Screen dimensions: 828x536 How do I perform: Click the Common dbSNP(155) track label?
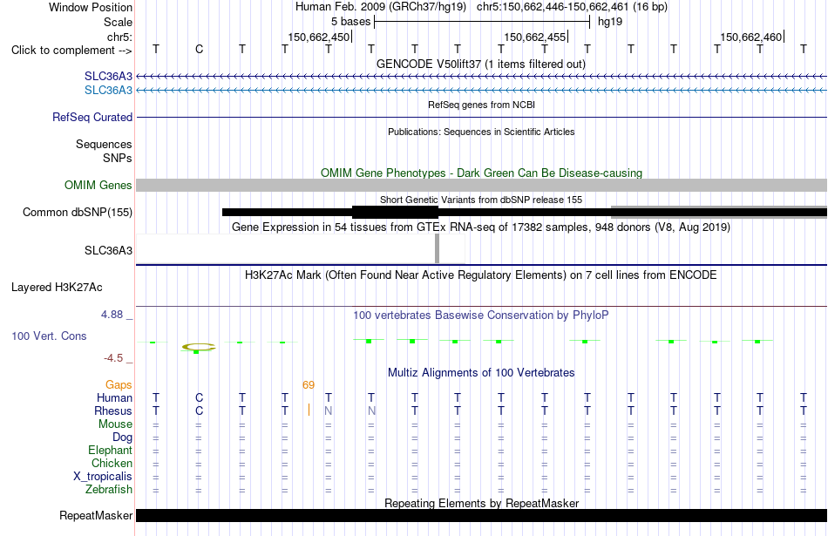(77, 213)
